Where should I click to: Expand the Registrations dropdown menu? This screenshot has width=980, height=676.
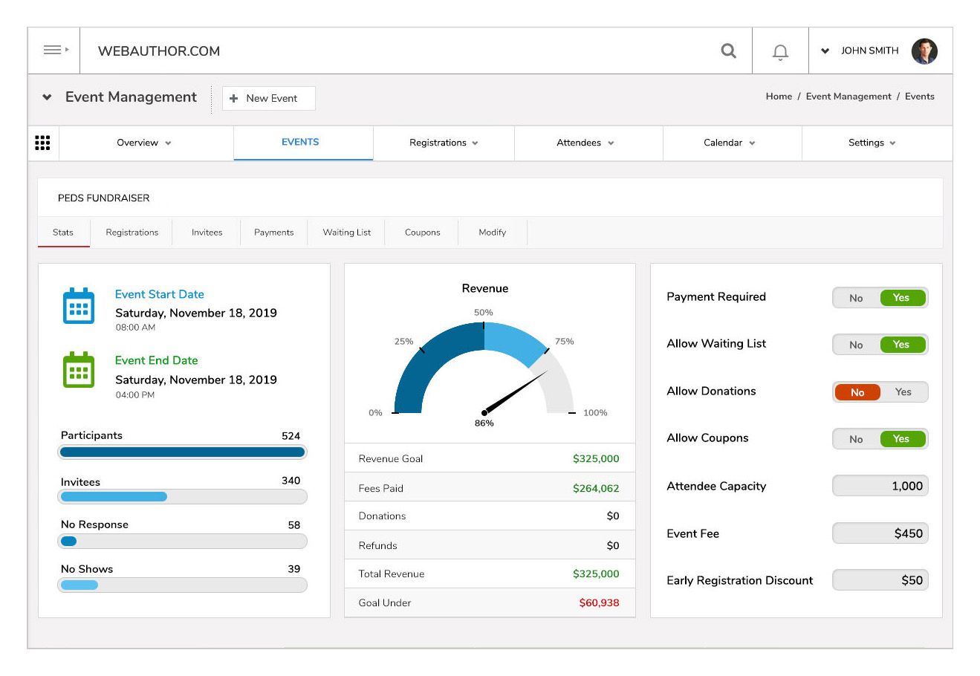click(444, 143)
